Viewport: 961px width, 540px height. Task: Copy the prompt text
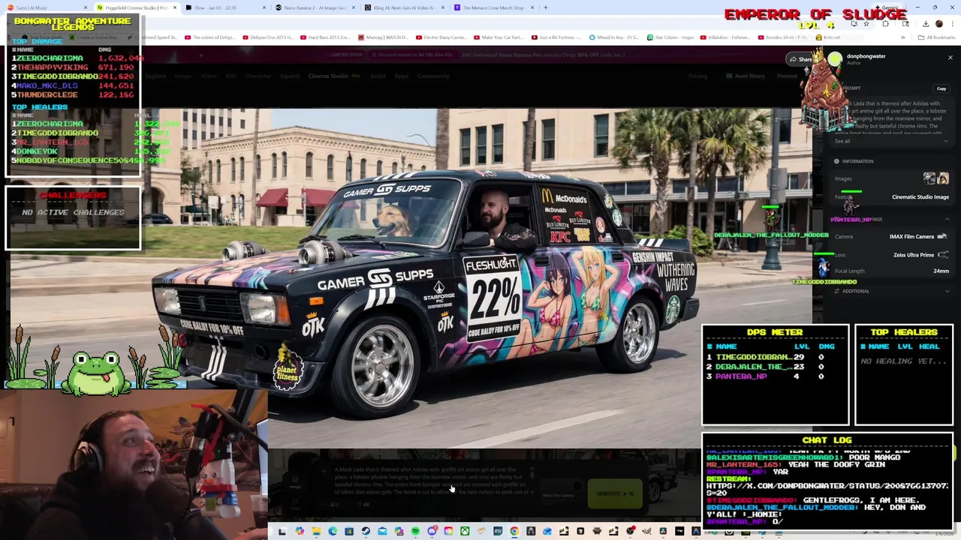click(x=941, y=88)
